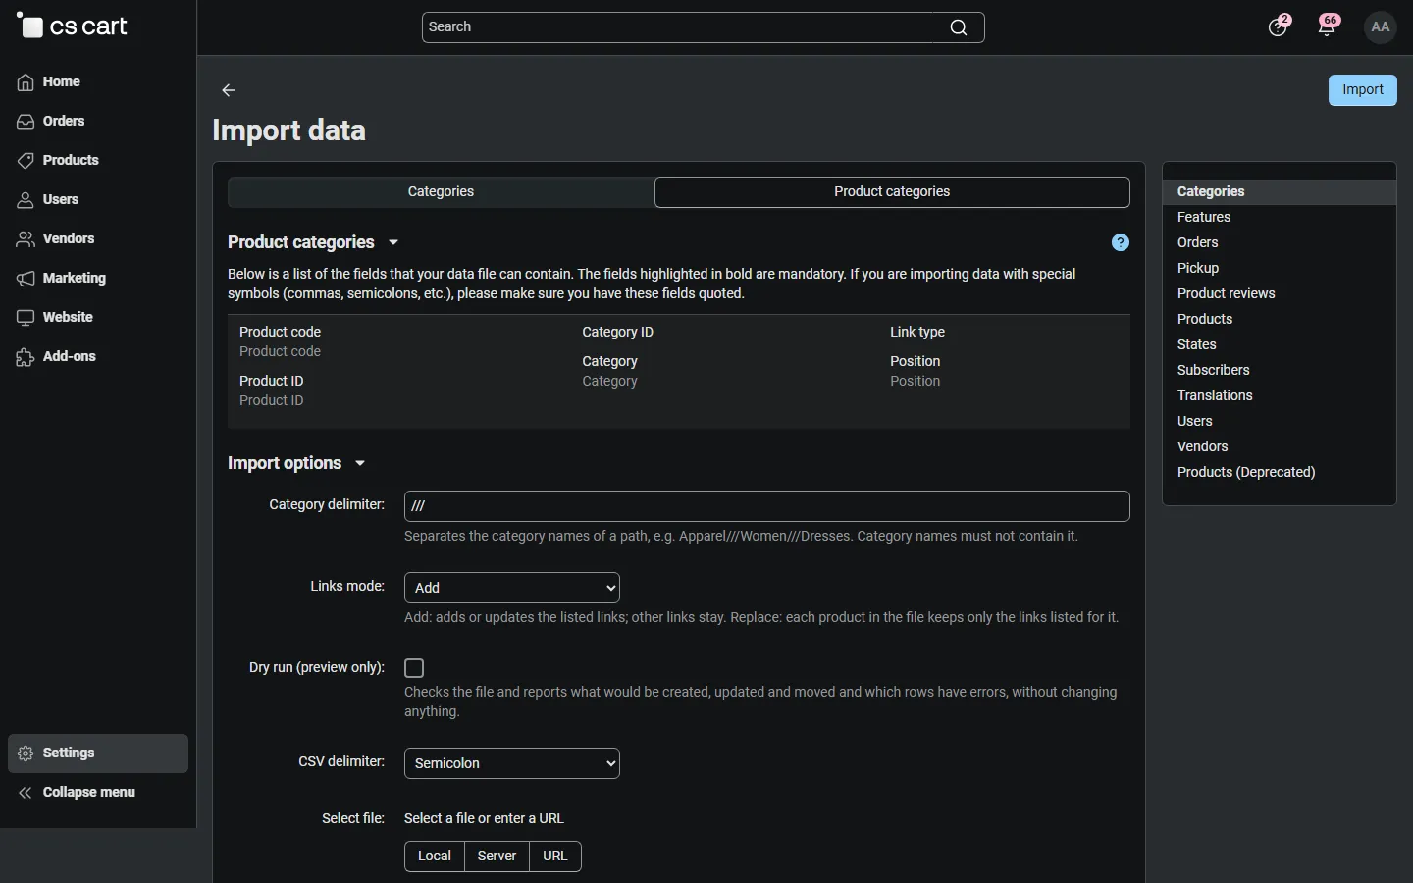The image size is (1413, 883).
Task: Open the Links mode dropdown
Action: click(512, 588)
